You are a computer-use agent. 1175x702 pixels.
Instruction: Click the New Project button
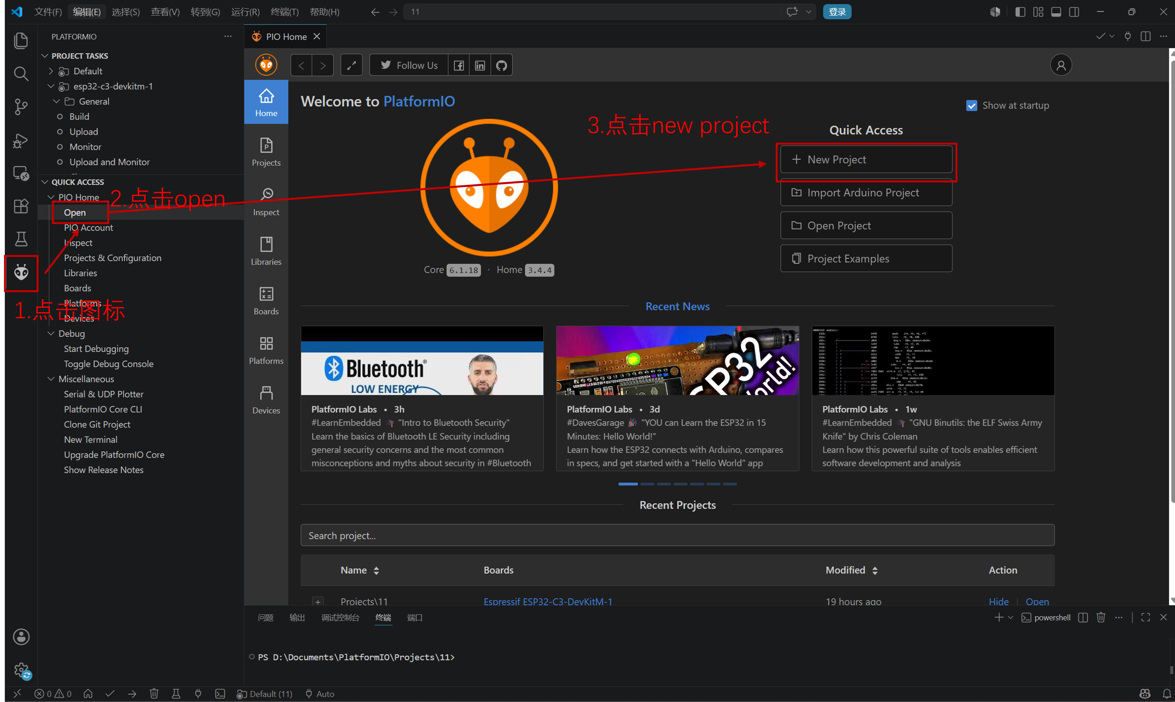click(866, 159)
